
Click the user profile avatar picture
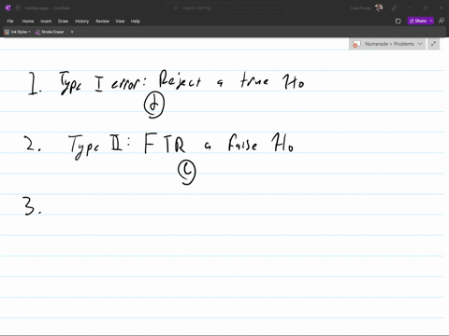379,7
